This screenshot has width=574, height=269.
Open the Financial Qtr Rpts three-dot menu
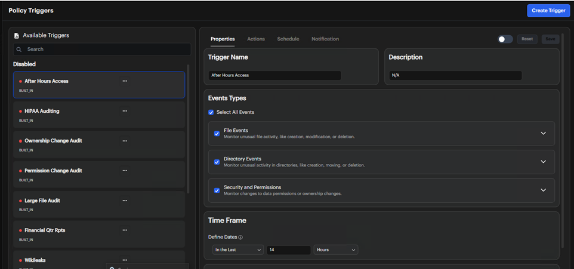tap(125, 230)
